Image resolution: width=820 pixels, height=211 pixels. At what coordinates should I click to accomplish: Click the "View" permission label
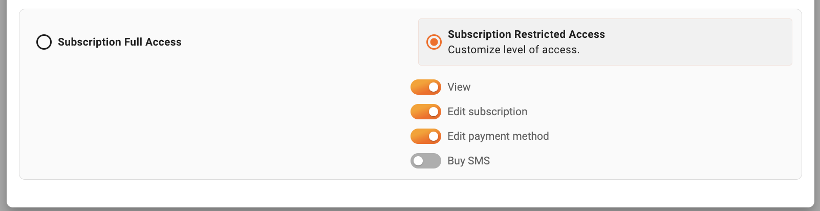[x=459, y=87]
